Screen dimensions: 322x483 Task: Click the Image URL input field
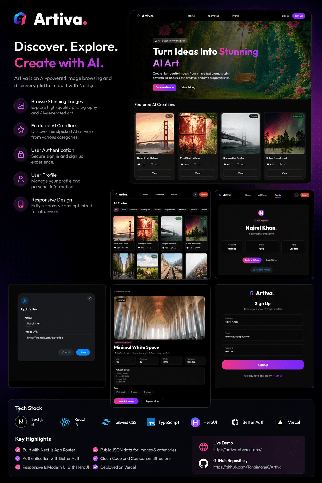tap(58, 338)
